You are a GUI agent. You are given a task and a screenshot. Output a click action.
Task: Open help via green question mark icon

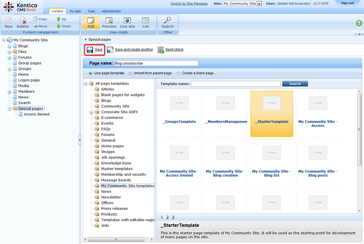(x=359, y=23)
